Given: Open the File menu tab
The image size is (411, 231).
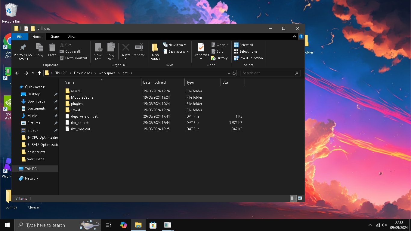Looking at the screenshot, I should [20, 37].
